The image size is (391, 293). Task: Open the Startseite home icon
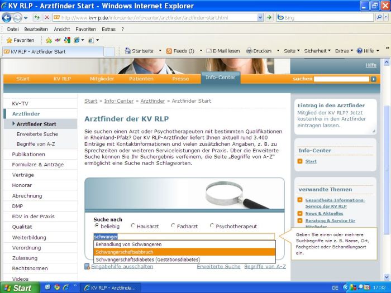pos(128,51)
